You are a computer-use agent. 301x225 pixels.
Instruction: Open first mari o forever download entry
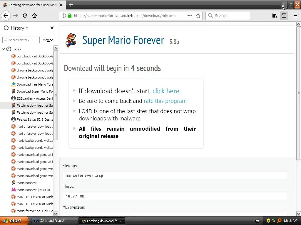point(32,127)
